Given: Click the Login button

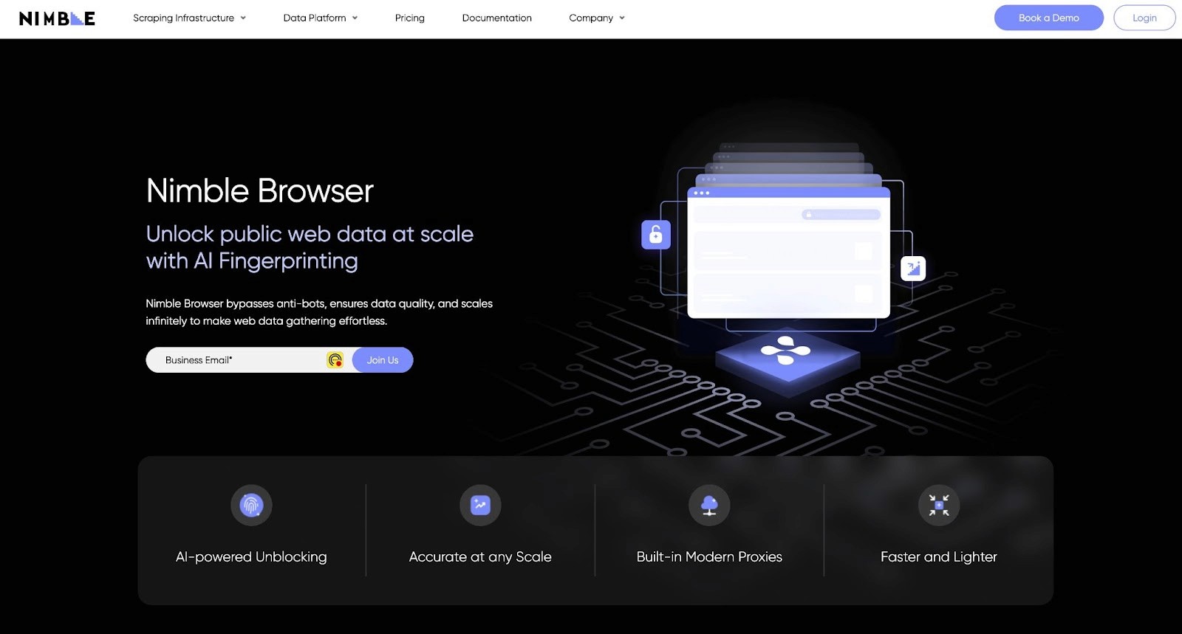Looking at the screenshot, I should coord(1144,18).
